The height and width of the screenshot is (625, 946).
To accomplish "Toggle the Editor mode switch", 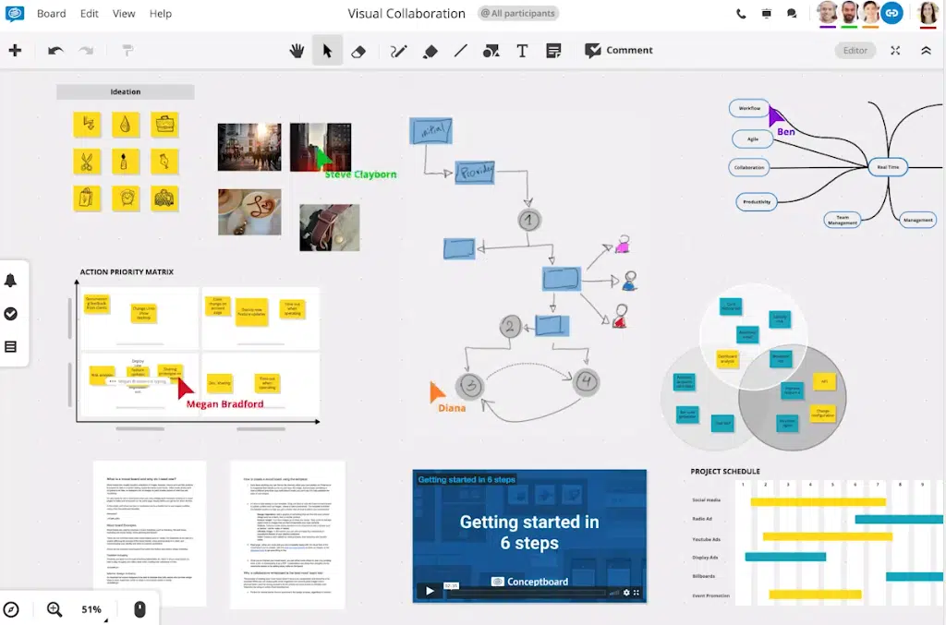I will tap(855, 51).
